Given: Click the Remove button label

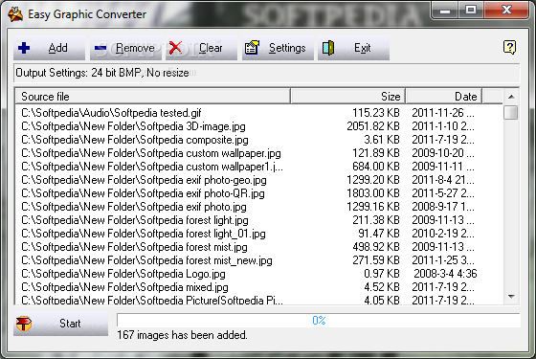Looking at the screenshot, I should (x=135, y=48).
